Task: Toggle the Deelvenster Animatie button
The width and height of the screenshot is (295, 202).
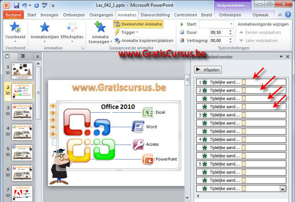Action: [138, 24]
